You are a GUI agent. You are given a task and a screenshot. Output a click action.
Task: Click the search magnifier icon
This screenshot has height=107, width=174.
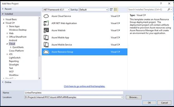point(169,9)
